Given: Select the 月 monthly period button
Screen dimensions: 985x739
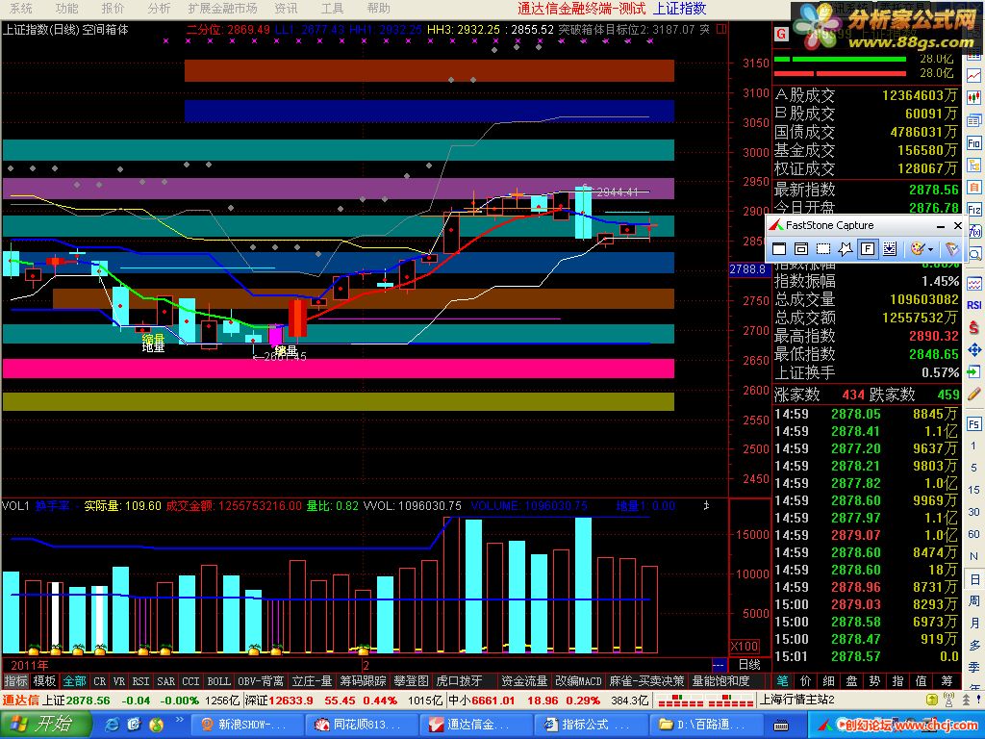Looking at the screenshot, I should coord(974,623).
